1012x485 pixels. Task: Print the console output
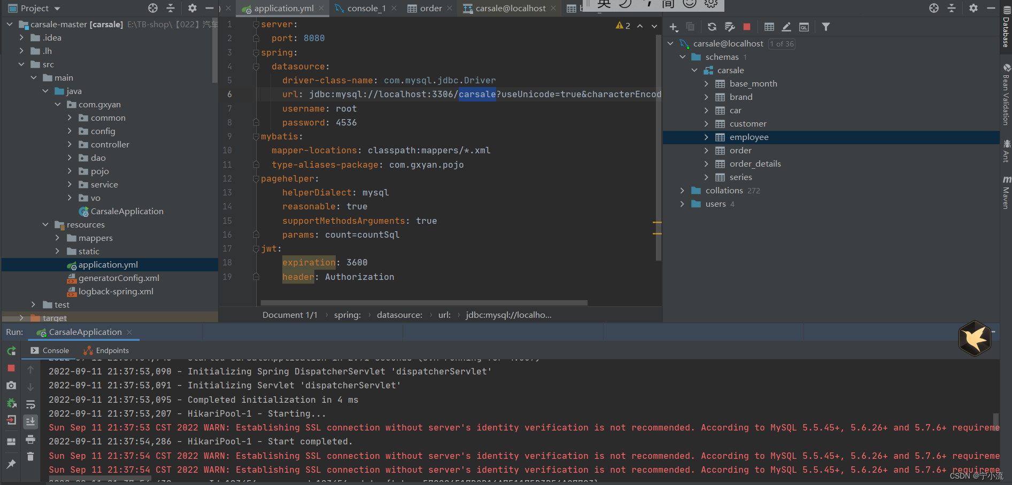point(30,439)
